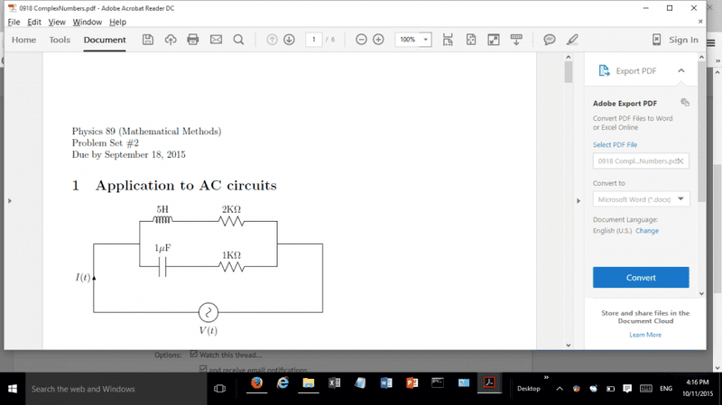
Task: Click the ENG language indicator in tray
Action: [x=666, y=389]
